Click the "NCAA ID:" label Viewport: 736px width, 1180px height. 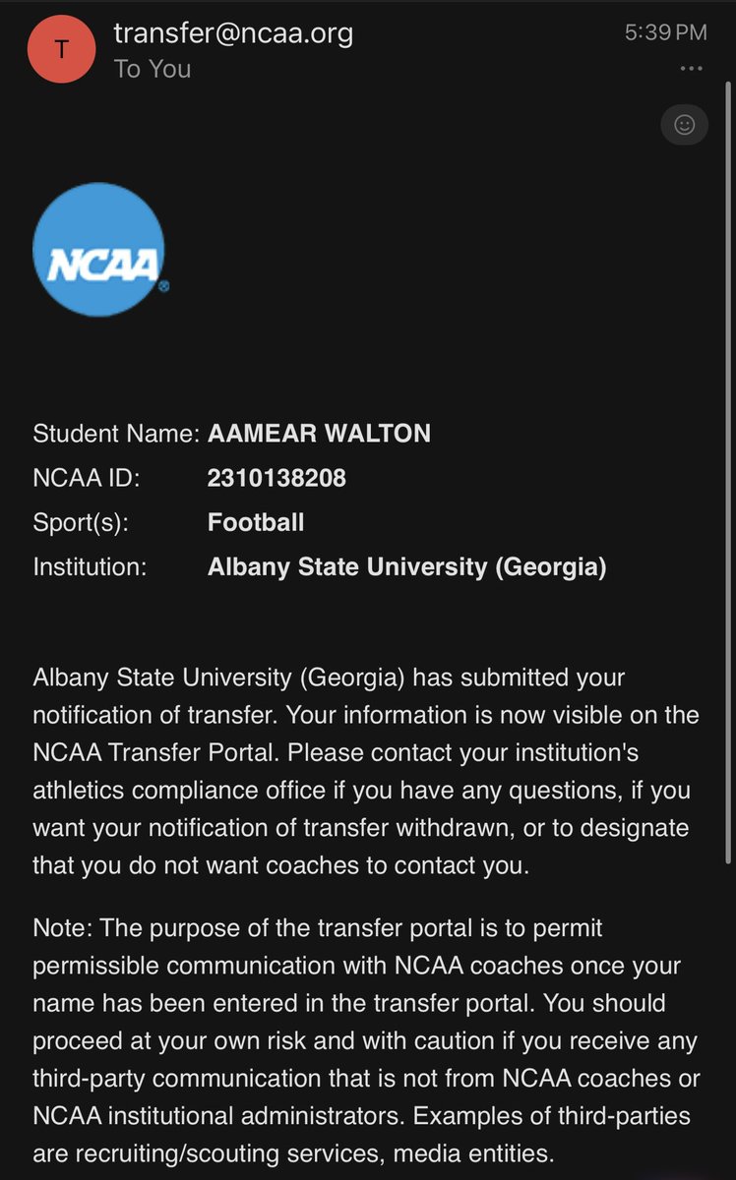87,478
